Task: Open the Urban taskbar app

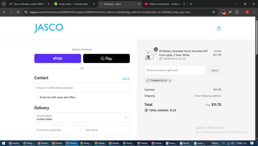Action: 214,143
